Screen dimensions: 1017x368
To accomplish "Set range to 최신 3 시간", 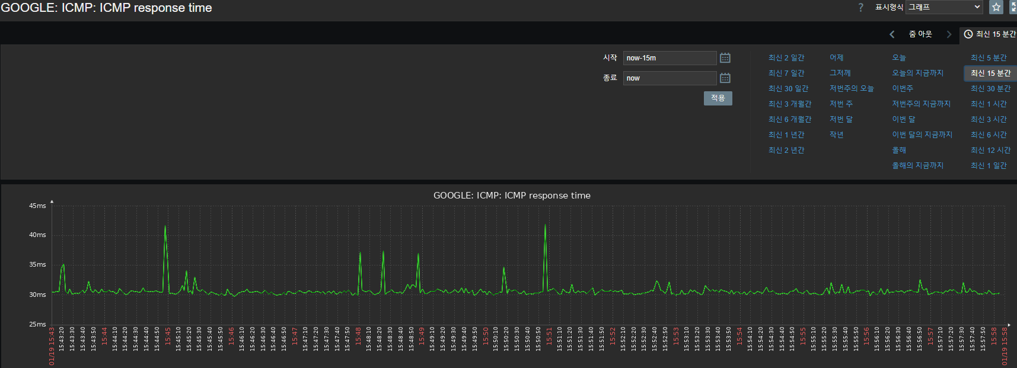I will (x=989, y=120).
